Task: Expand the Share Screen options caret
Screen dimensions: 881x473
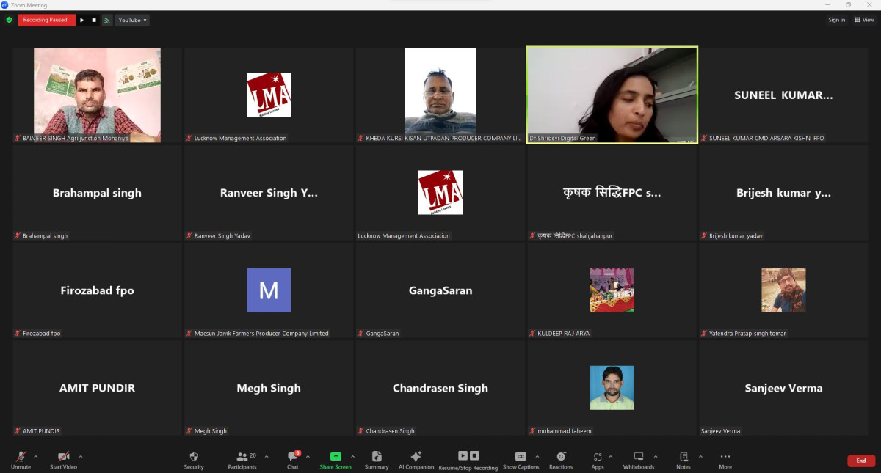Action: click(x=352, y=456)
